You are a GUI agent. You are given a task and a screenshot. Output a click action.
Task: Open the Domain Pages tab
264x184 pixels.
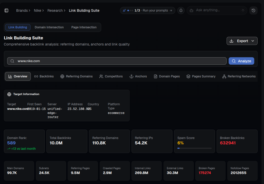[167, 76]
